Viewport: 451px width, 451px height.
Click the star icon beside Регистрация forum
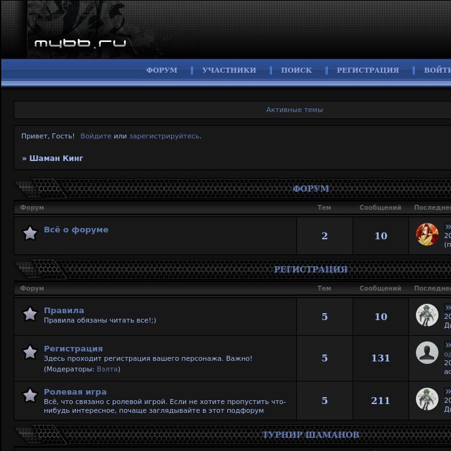click(x=30, y=352)
